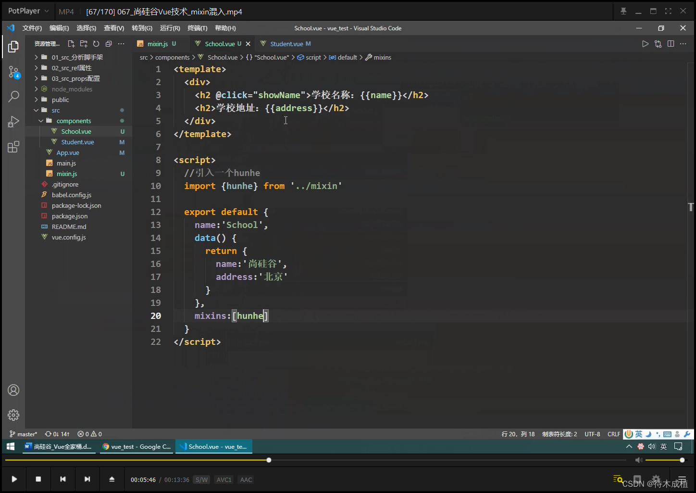Screen dimensions: 696x493
Task: Open Run and Debug view
Action: click(13, 122)
